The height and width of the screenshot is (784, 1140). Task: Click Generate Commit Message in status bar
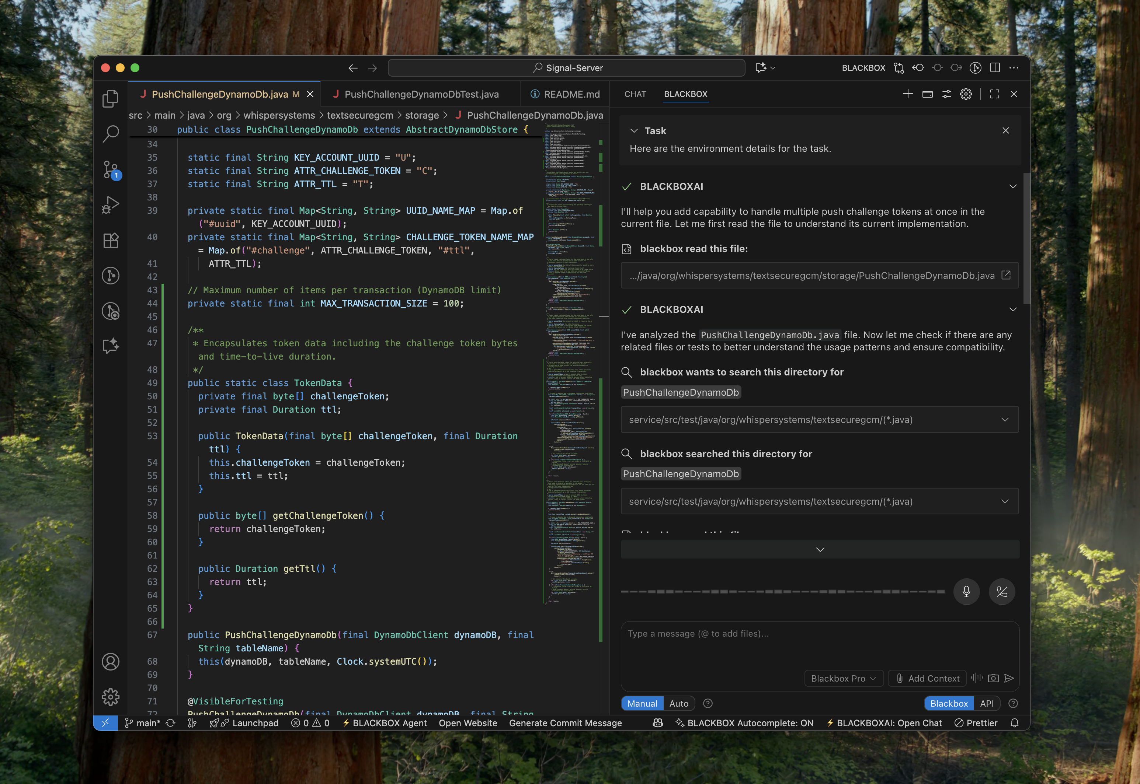(565, 723)
